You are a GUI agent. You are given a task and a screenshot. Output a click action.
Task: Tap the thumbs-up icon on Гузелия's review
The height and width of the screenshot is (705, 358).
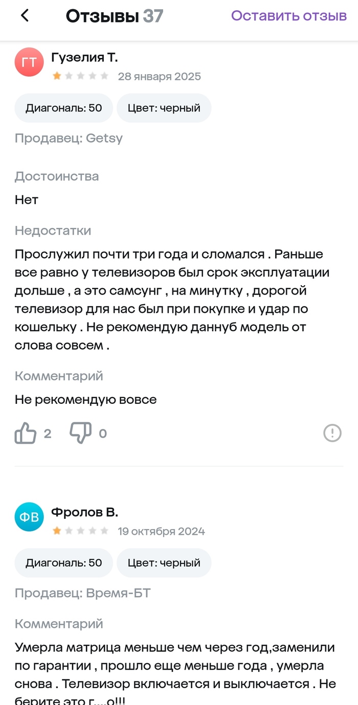coord(26,434)
